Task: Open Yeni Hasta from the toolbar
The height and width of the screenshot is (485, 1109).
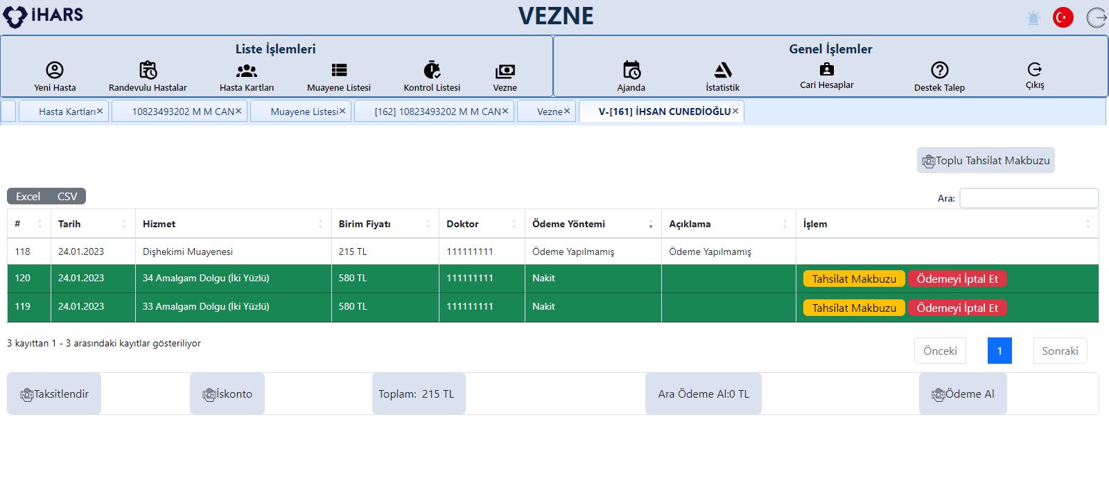Action: 55,70
